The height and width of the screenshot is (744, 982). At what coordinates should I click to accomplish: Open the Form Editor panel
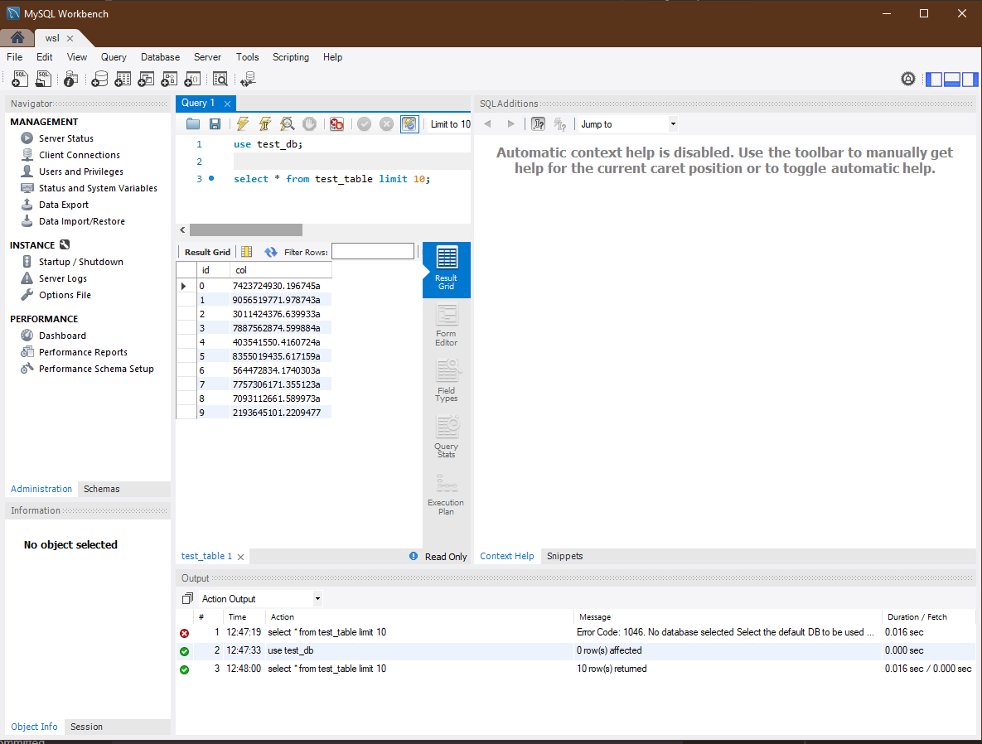(447, 326)
